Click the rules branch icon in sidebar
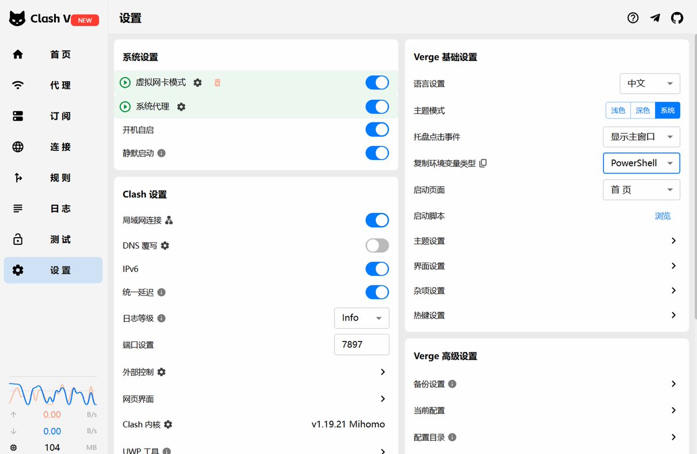Screen dimensions: 697x454 click(x=18, y=178)
